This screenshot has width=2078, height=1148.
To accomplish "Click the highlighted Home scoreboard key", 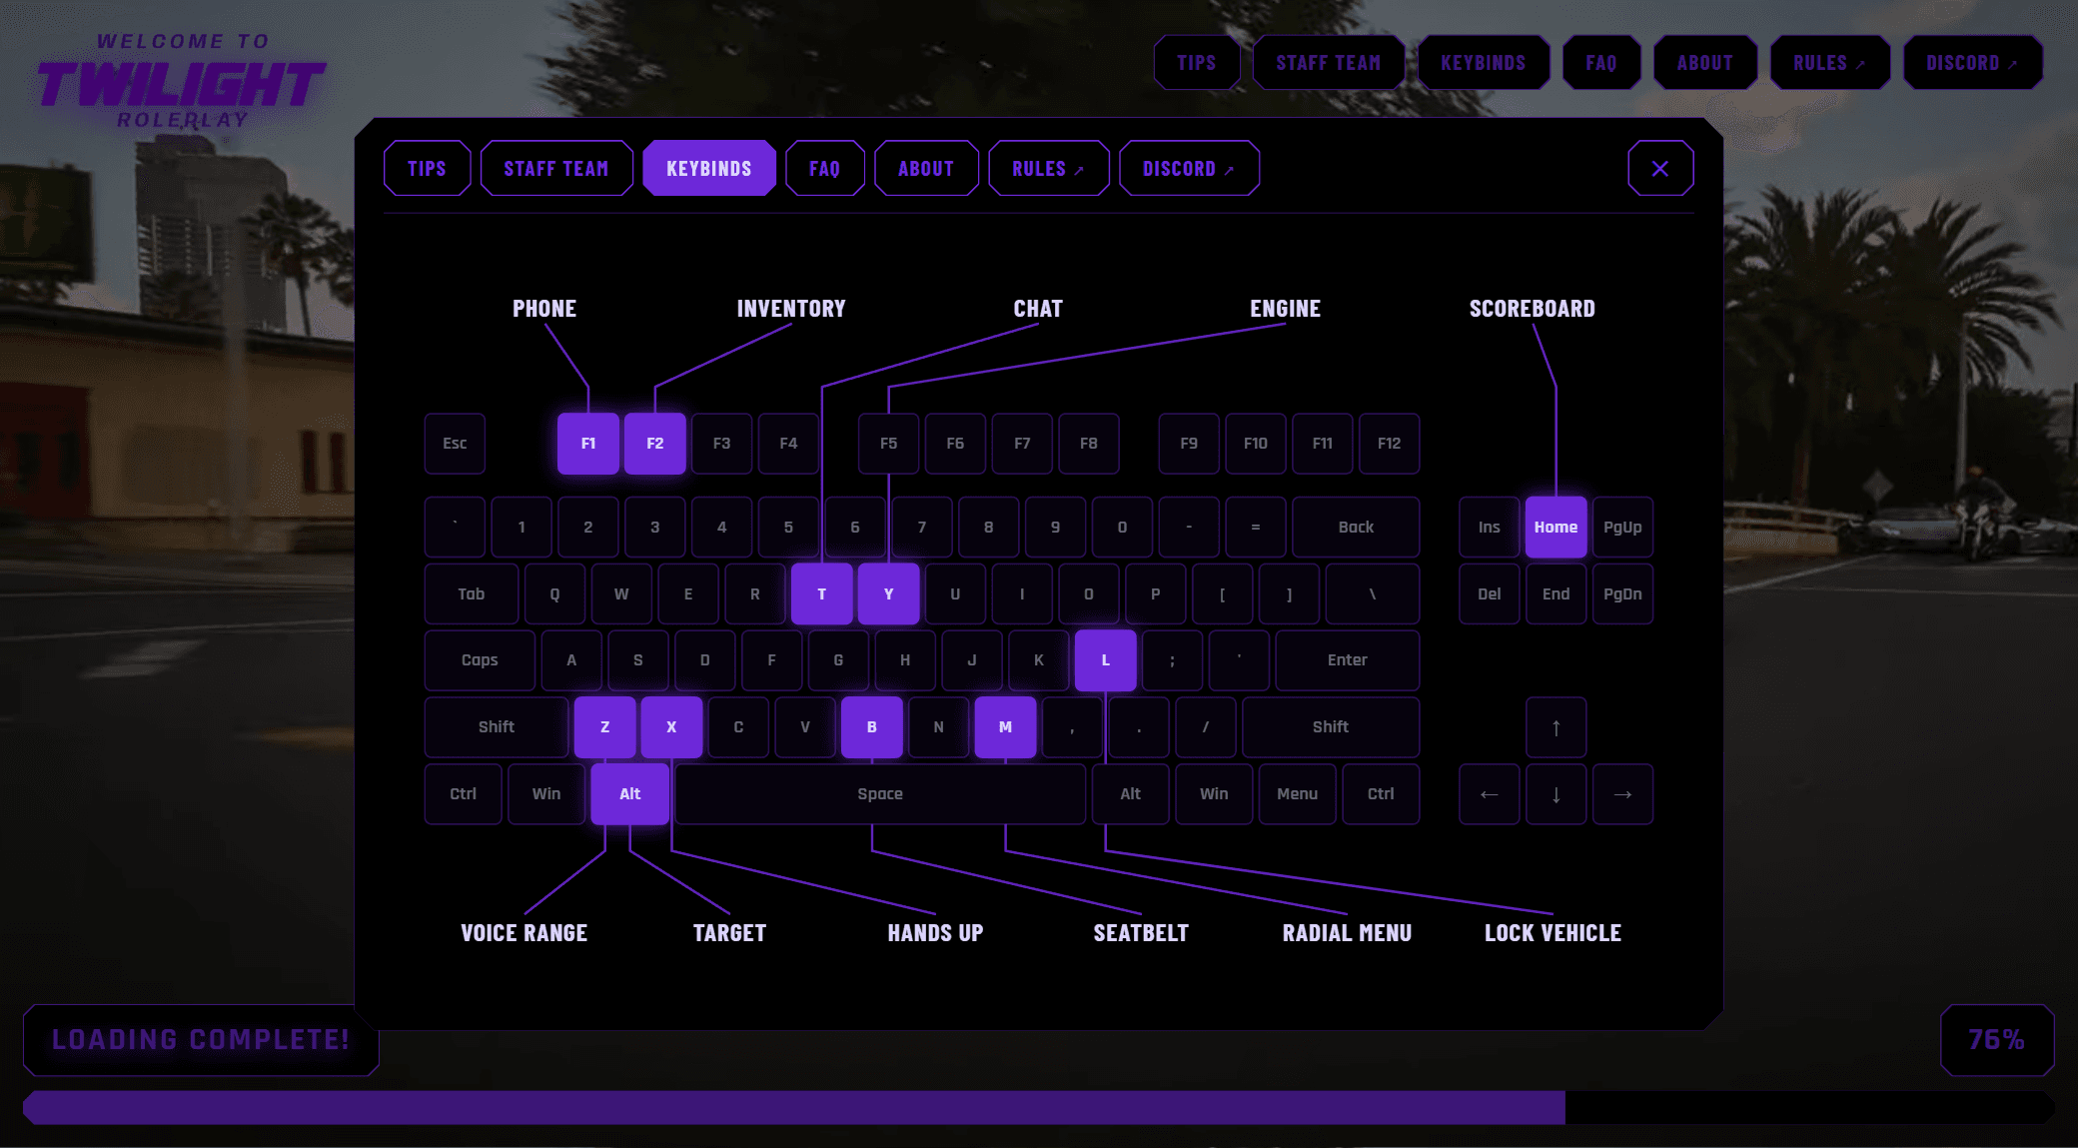I will coord(1556,527).
